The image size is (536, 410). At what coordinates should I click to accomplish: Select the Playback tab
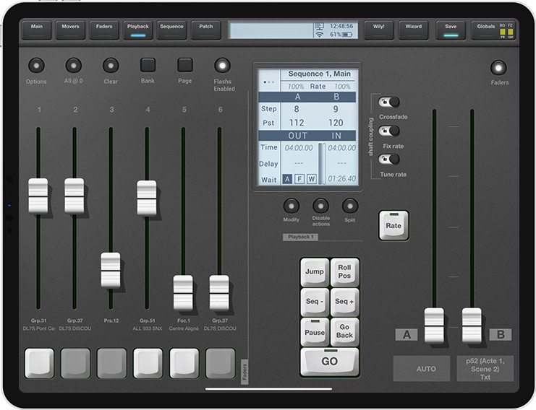coord(137,30)
